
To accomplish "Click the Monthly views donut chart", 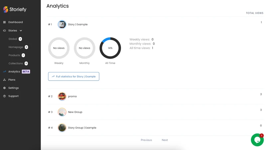I will [x=84, y=48].
